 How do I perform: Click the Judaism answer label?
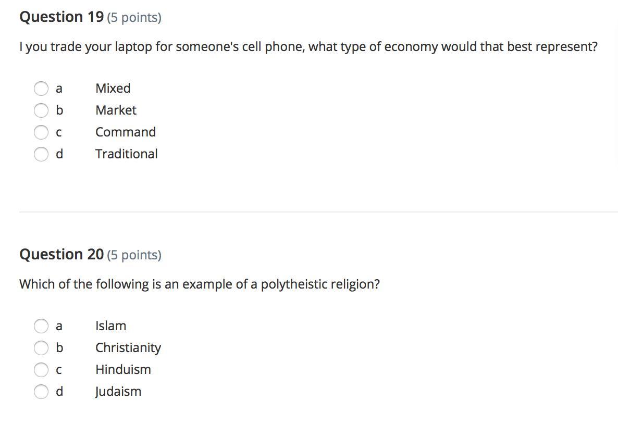[x=118, y=392]
